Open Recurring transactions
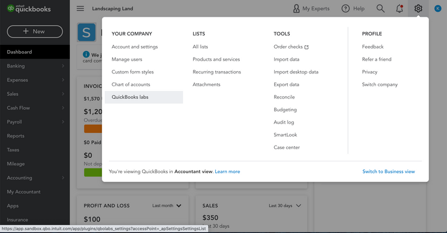Viewport: 447px width, 233px height. click(x=217, y=72)
